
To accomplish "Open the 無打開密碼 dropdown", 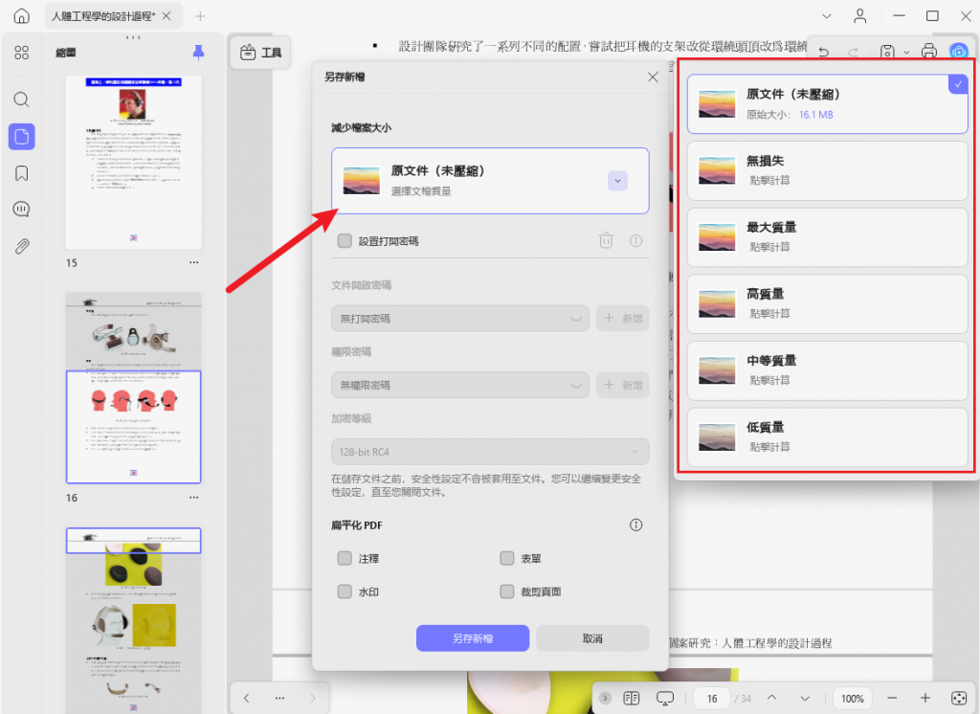I will (x=459, y=318).
